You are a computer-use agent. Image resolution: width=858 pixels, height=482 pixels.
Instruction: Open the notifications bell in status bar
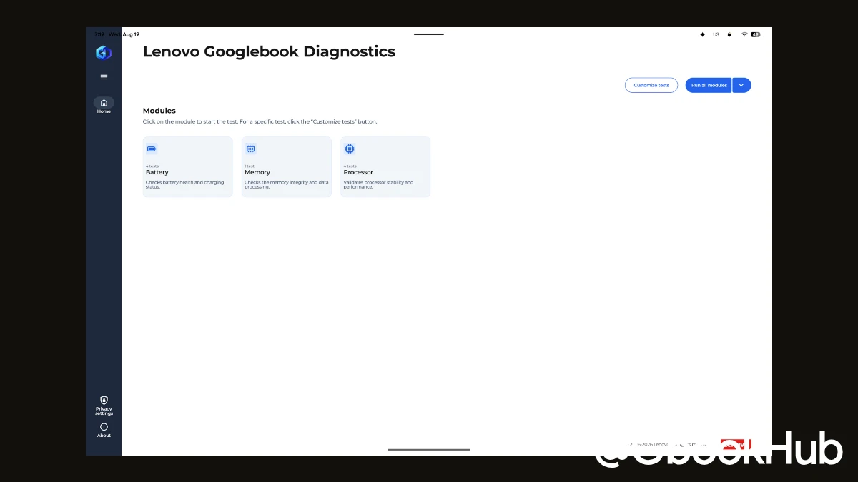(729, 34)
